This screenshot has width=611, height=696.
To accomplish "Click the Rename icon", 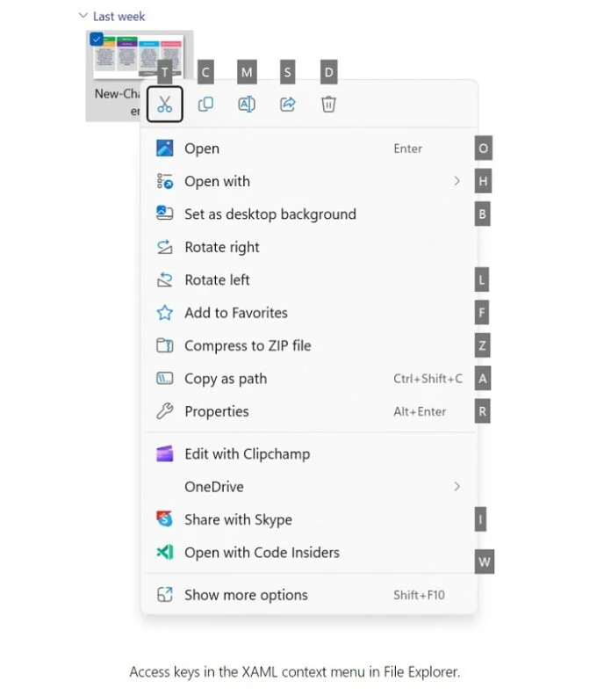I will coord(247,105).
